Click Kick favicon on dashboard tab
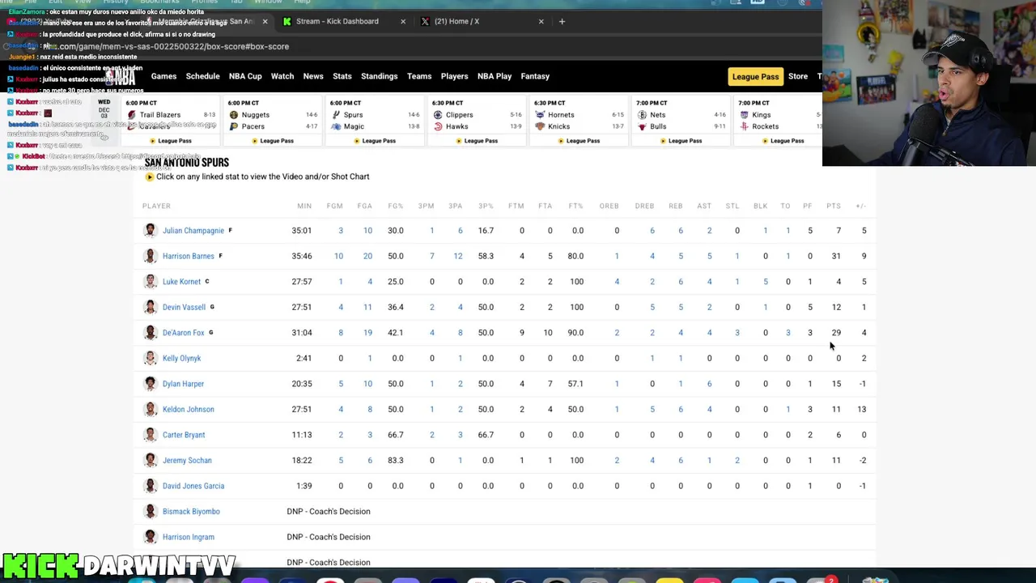Viewport: 1036px width, 583px height. point(287,21)
